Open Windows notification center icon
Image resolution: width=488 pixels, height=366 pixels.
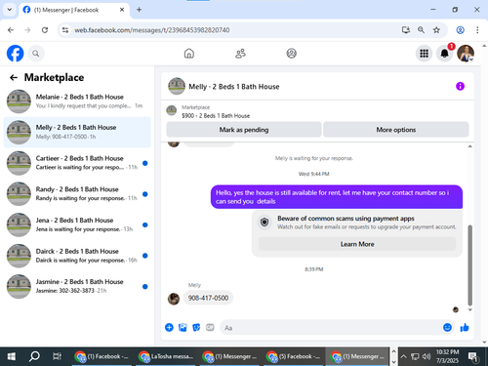coord(472,357)
